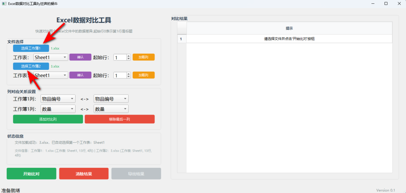The width and height of the screenshot is (406, 193).
Task: Focus the 起始行 input for workbook 1.xlsx
Action: (120, 57)
